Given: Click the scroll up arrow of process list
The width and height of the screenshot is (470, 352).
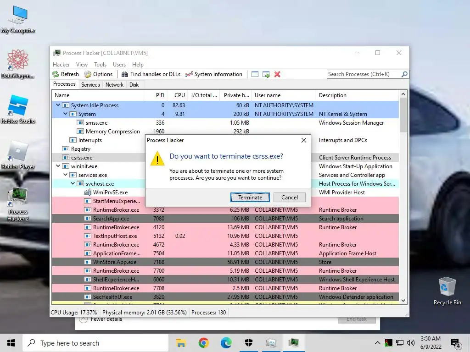Looking at the screenshot, I should [x=403, y=94].
